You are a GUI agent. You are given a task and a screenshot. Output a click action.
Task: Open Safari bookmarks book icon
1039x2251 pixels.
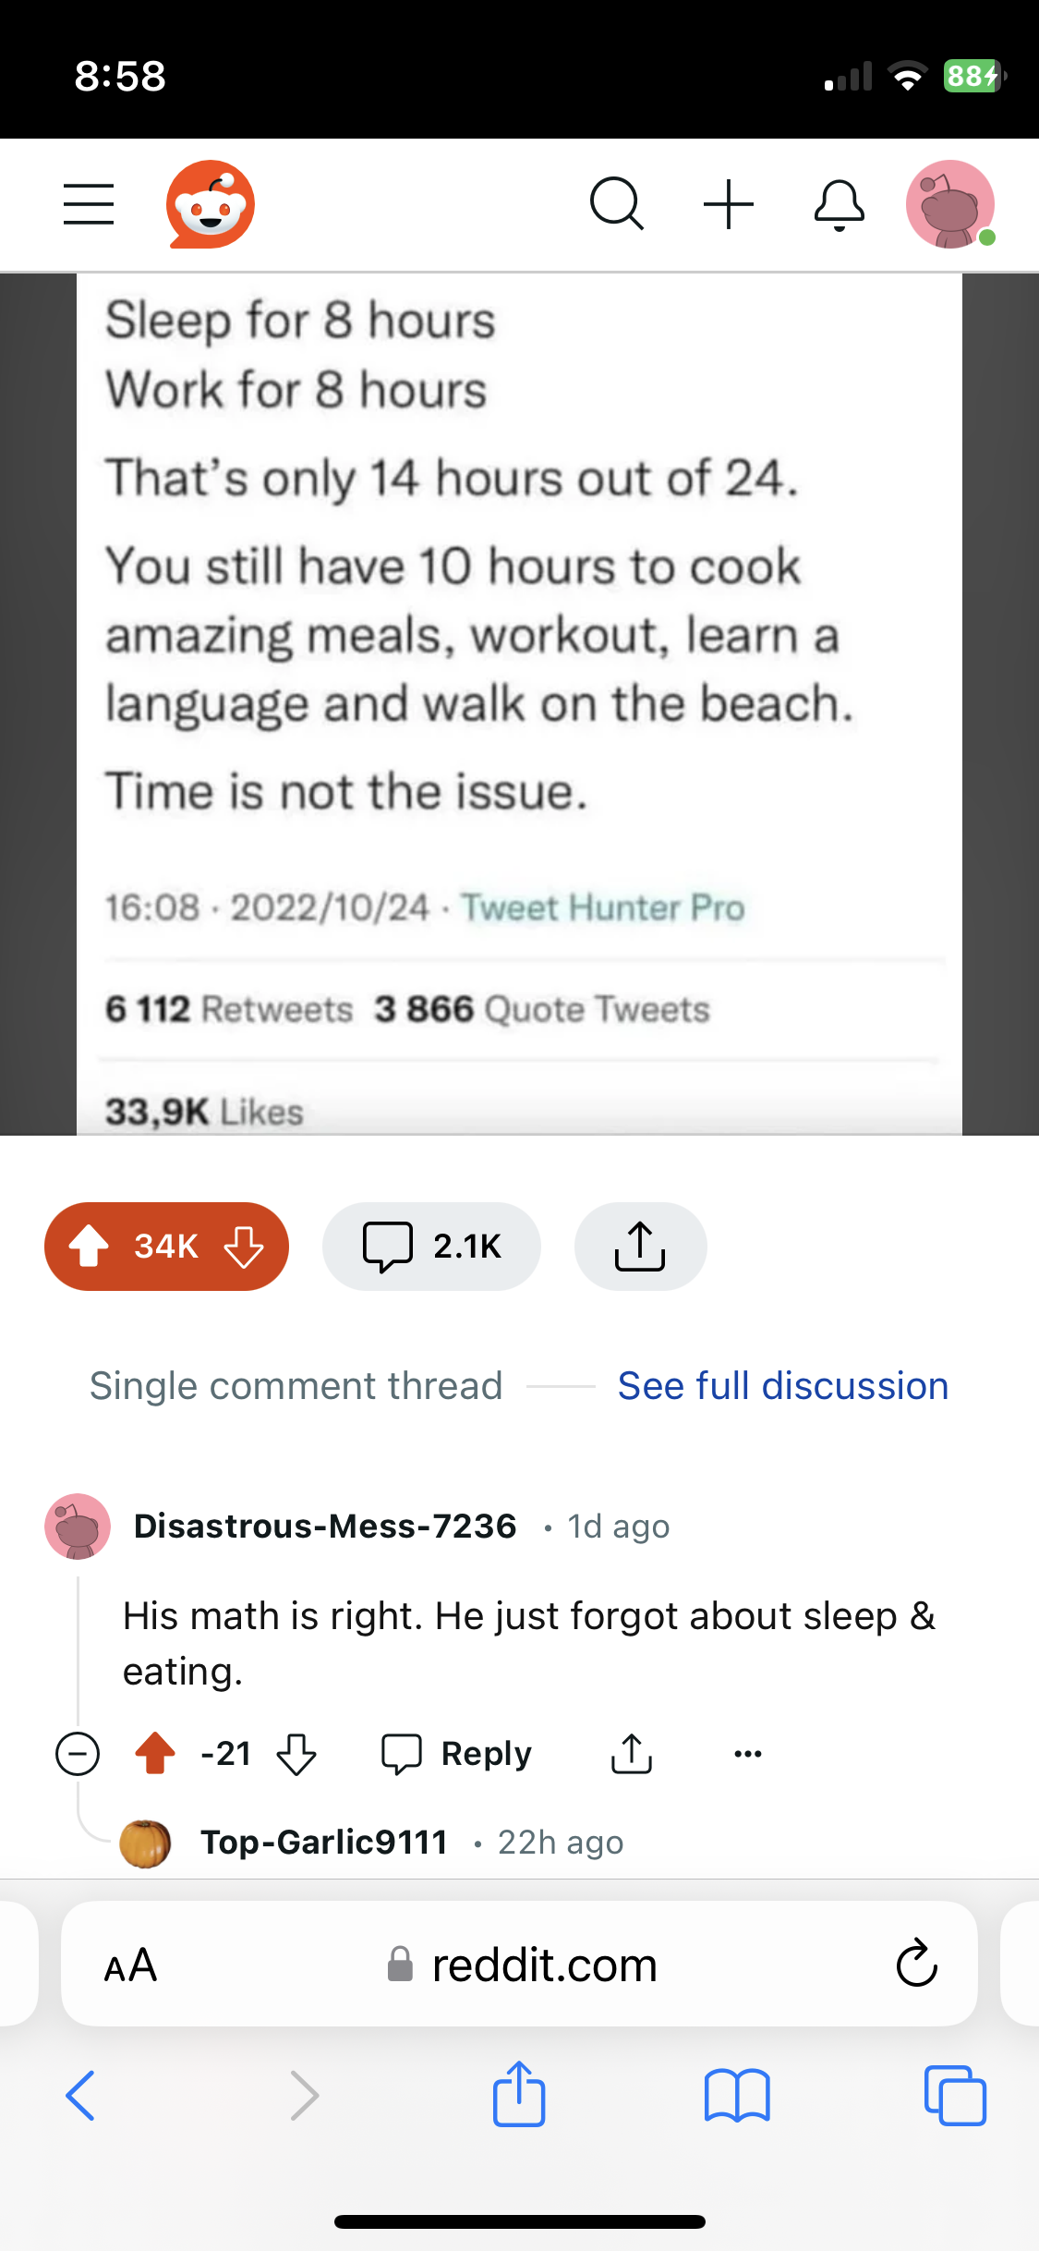click(x=736, y=2095)
